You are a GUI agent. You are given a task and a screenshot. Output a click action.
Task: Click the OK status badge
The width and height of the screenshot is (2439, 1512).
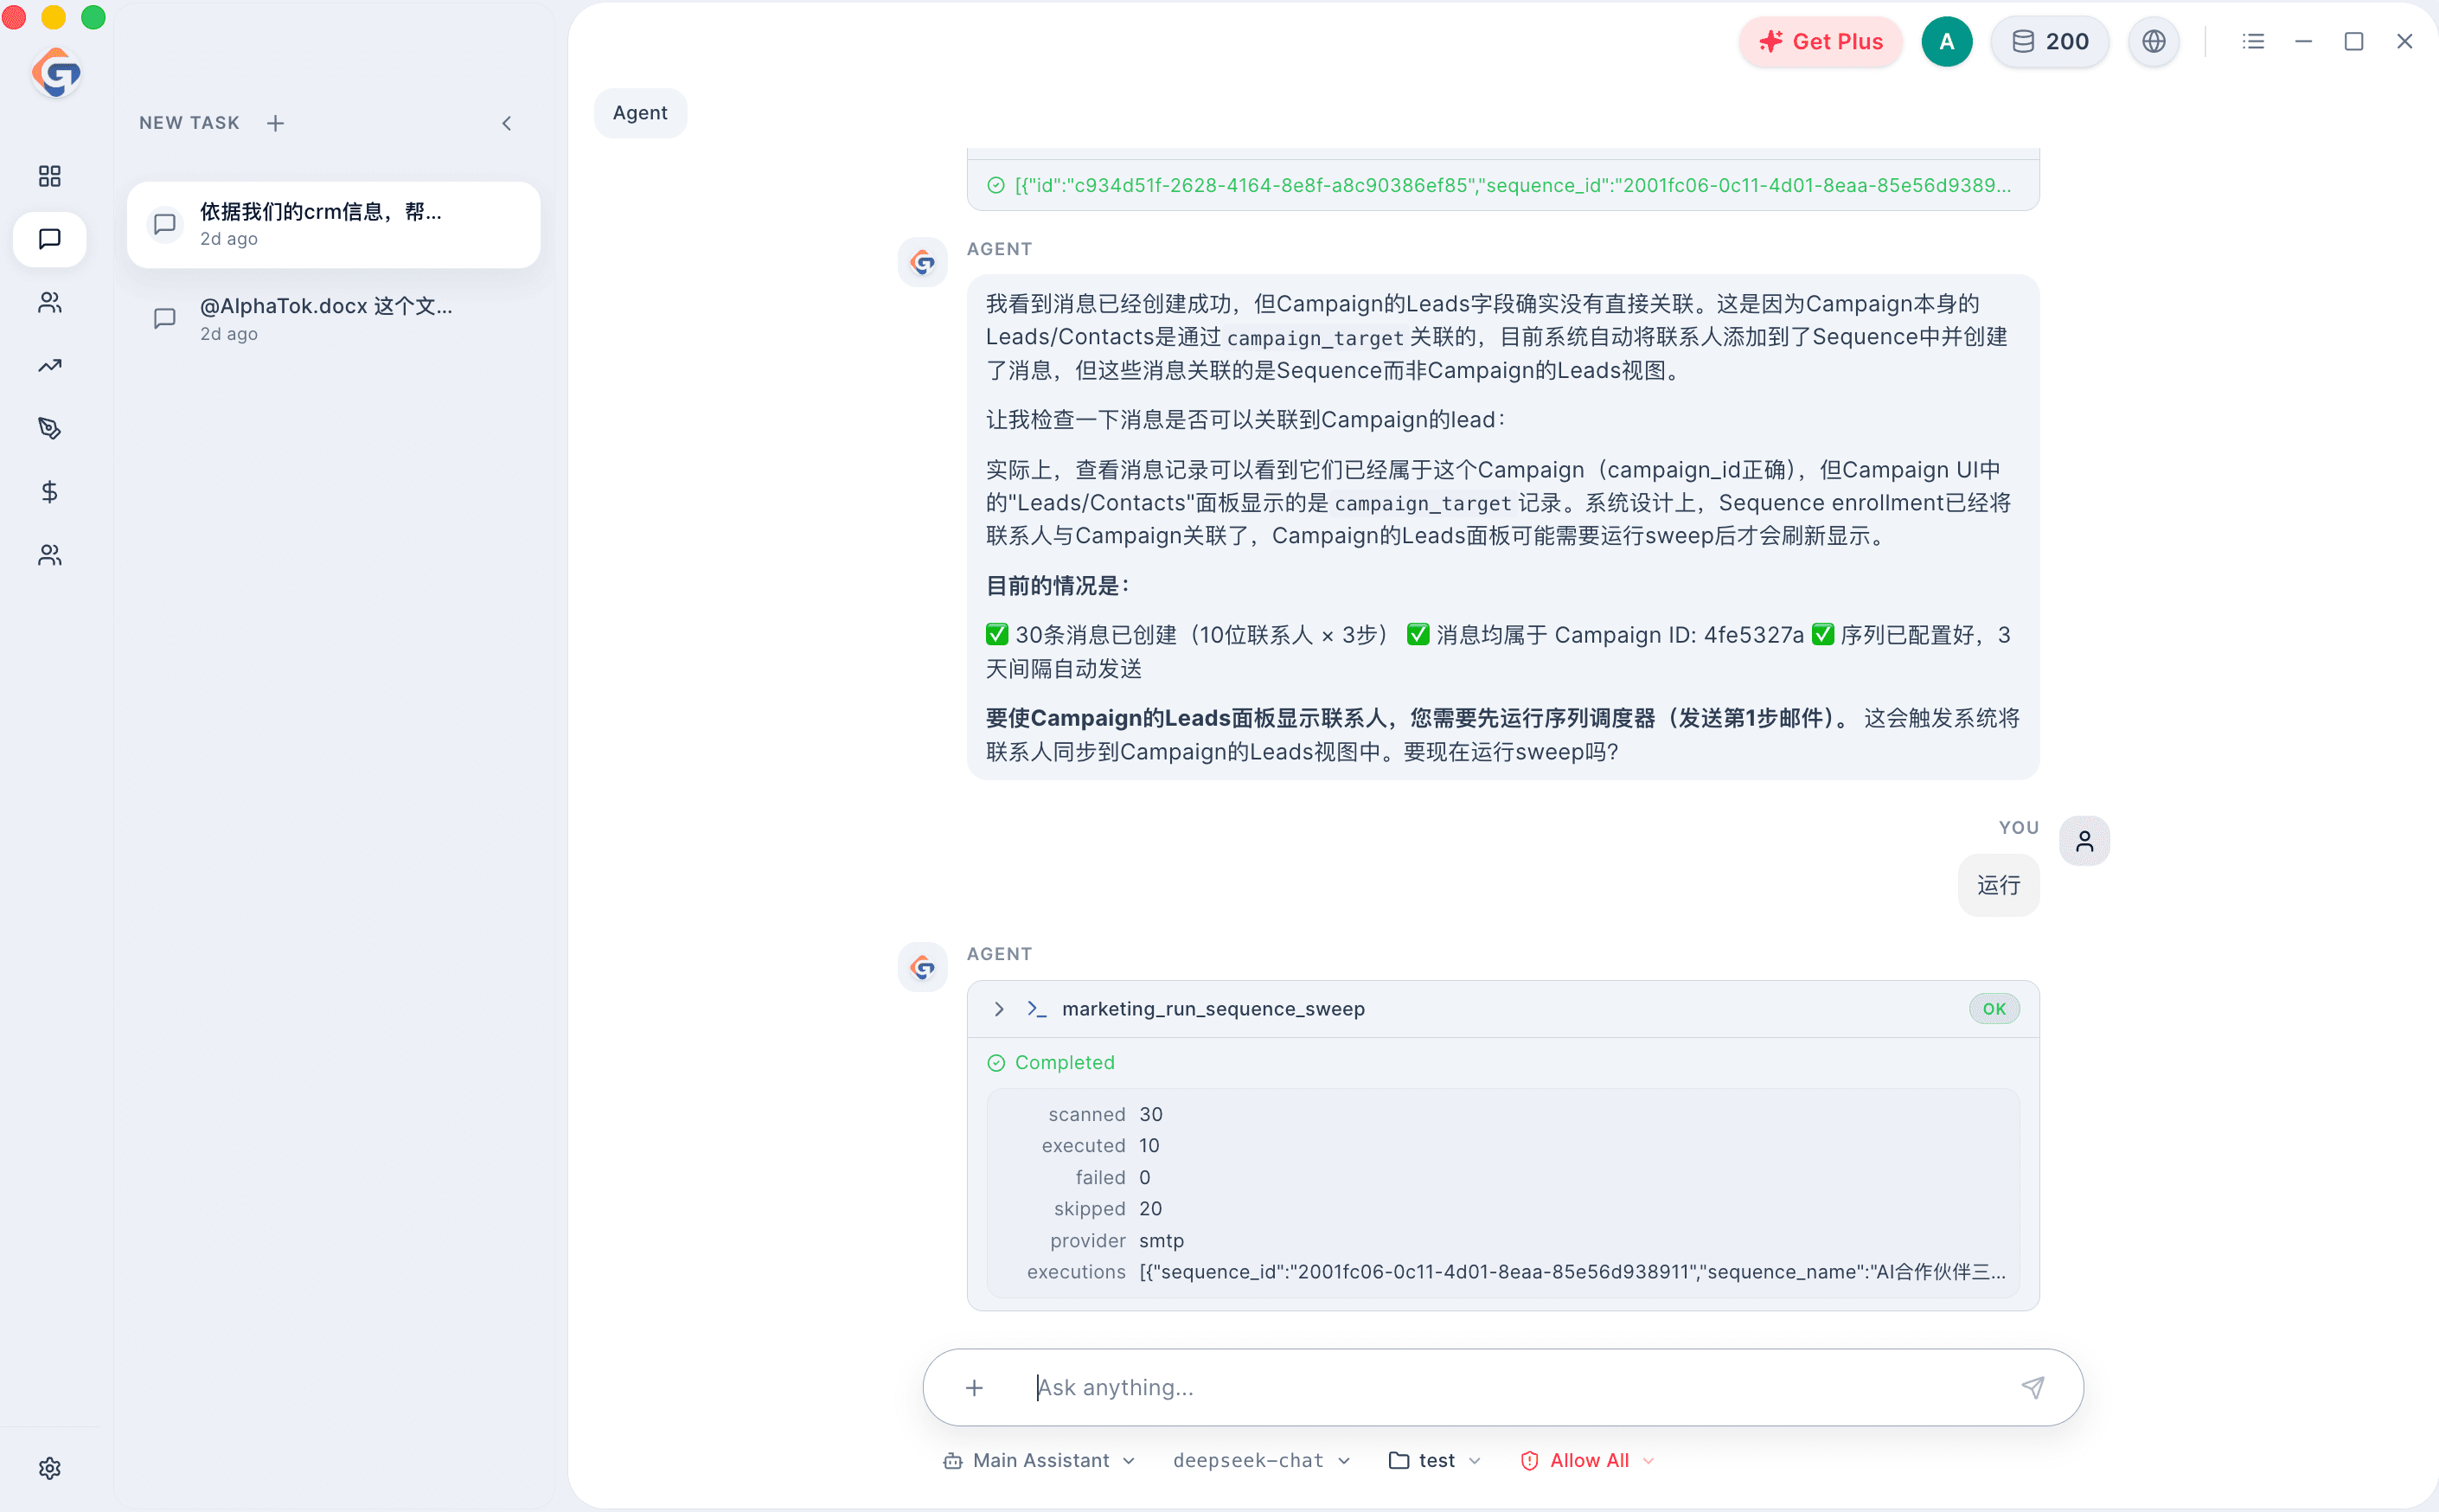tap(1994, 1008)
